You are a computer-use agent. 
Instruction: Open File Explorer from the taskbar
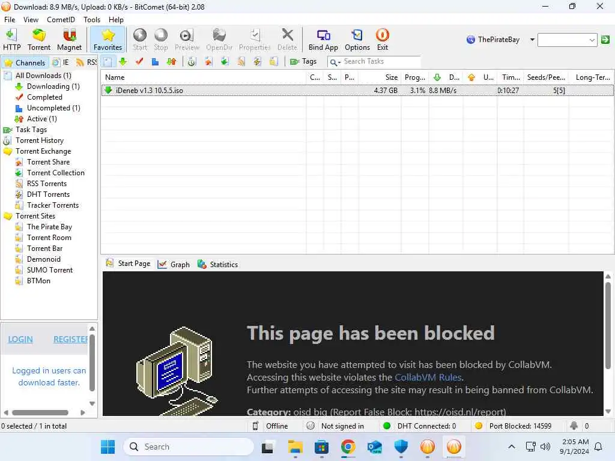click(x=295, y=447)
